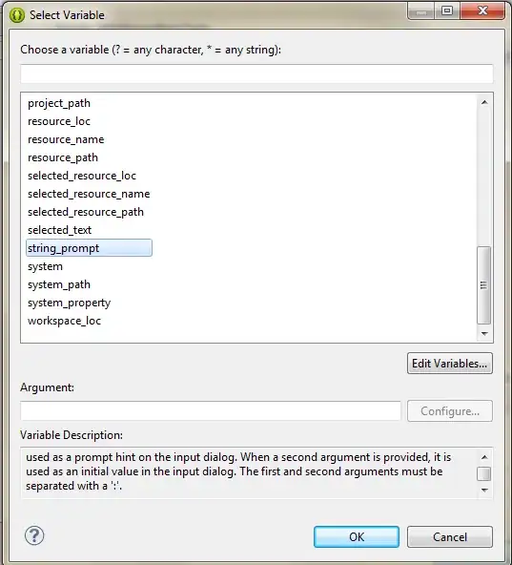The image size is (512, 565).
Task: Click variable list scroll up arrow
Action: pos(484,102)
